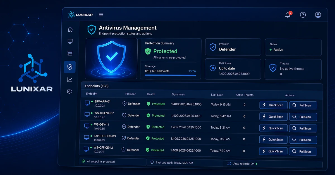Sort by the Endpoint column header
335x175 pixels.
[x=92, y=94]
